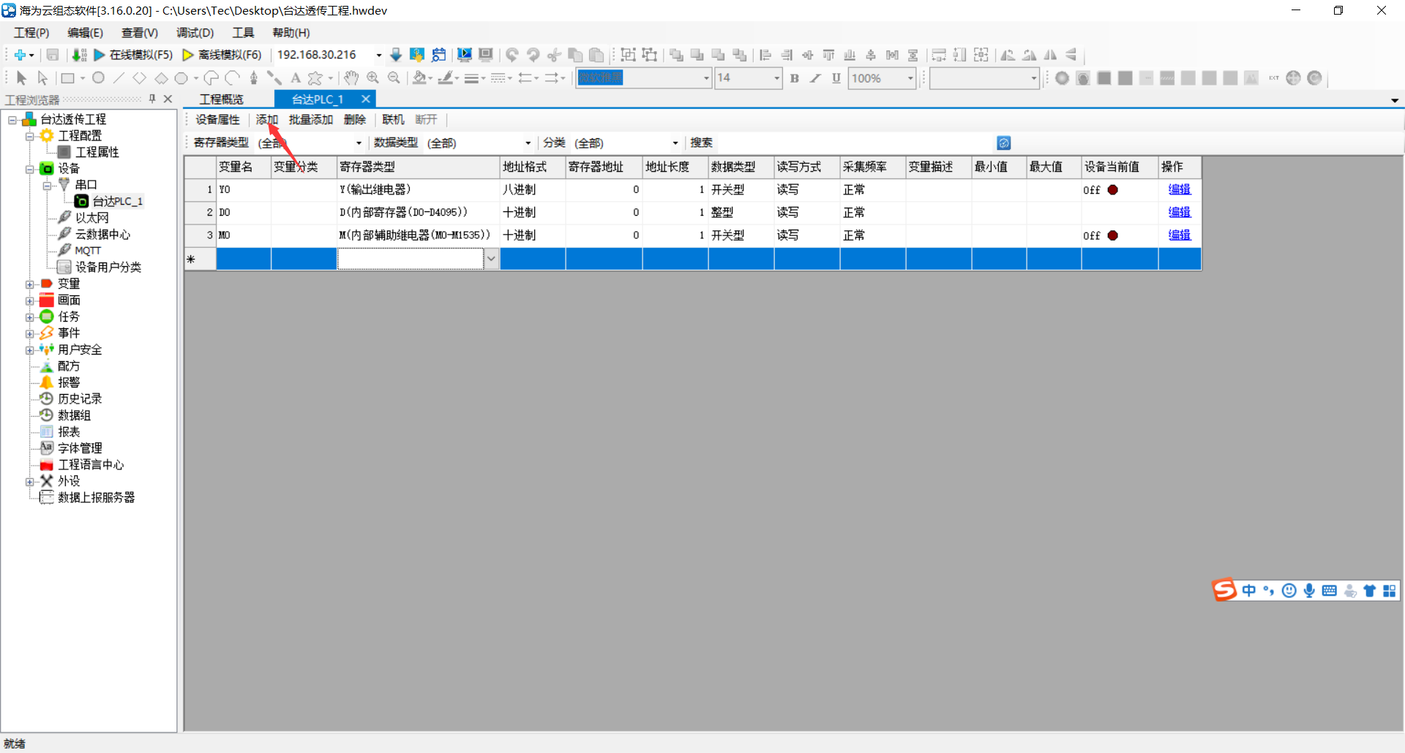This screenshot has height=753, width=1405.
Task: Click the scissors cut icon
Action: pyautogui.click(x=555, y=55)
